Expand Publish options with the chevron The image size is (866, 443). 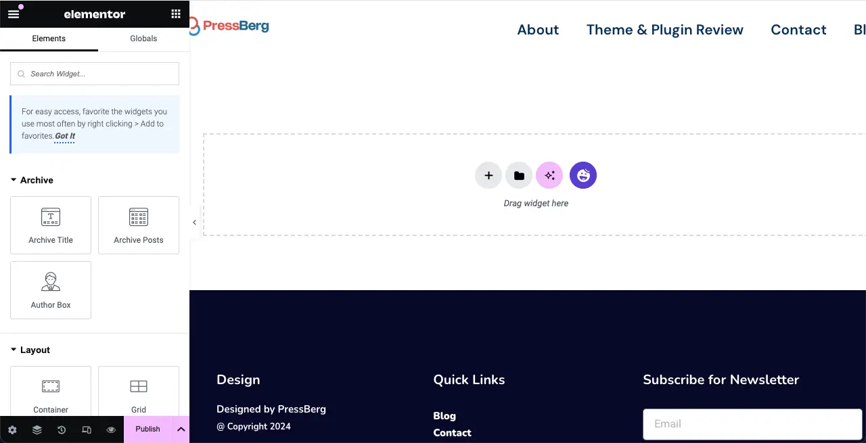coord(181,429)
